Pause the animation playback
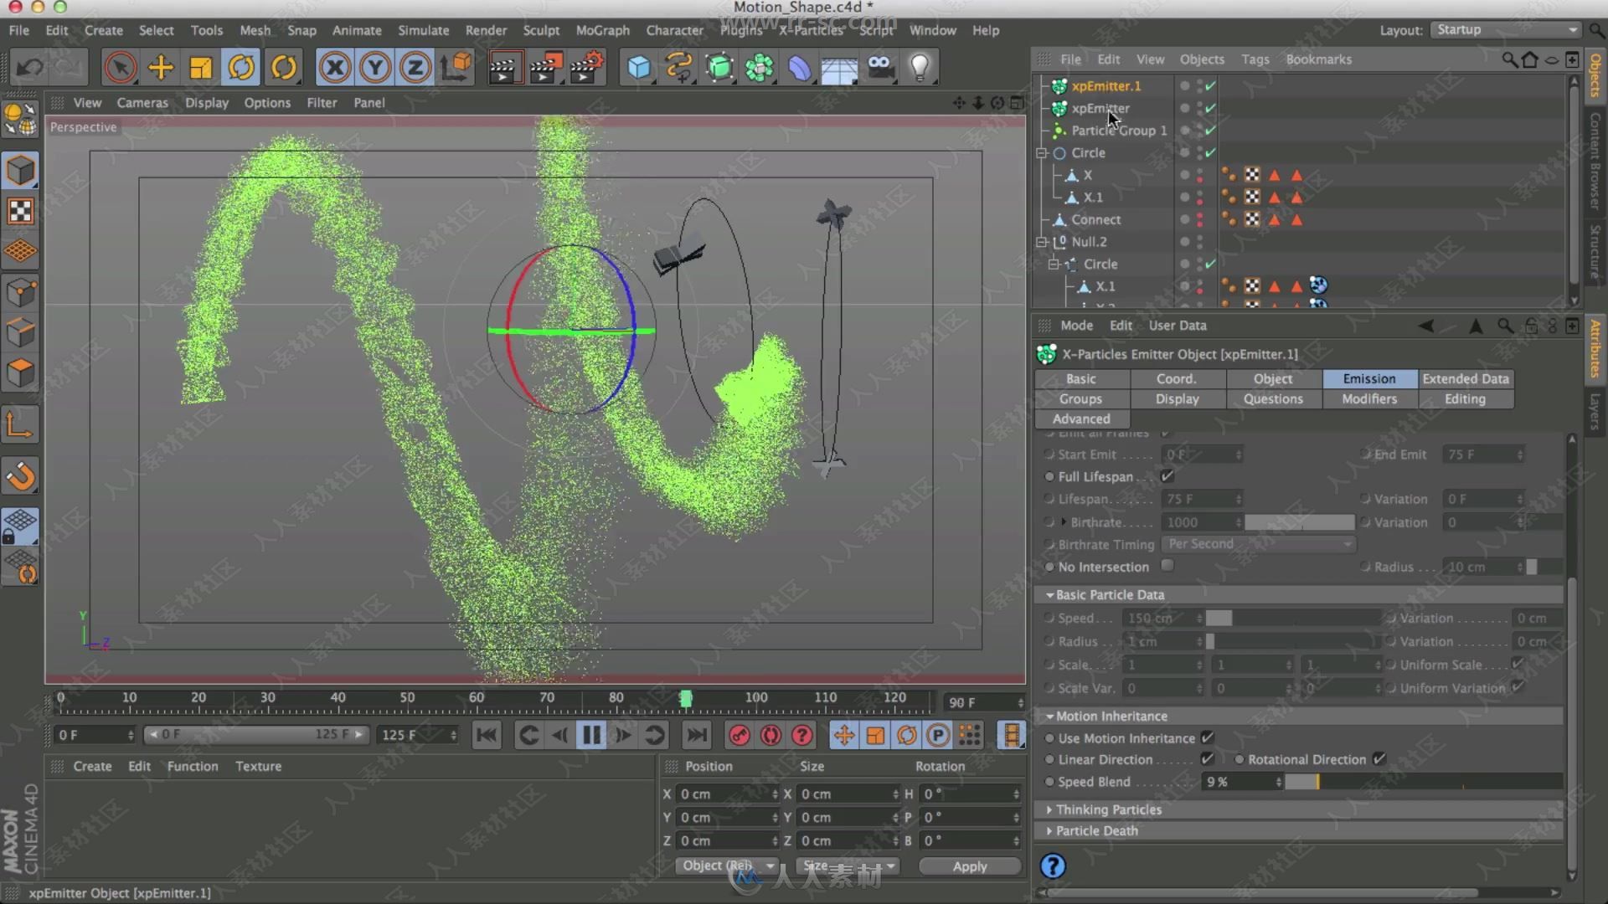 coord(591,735)
